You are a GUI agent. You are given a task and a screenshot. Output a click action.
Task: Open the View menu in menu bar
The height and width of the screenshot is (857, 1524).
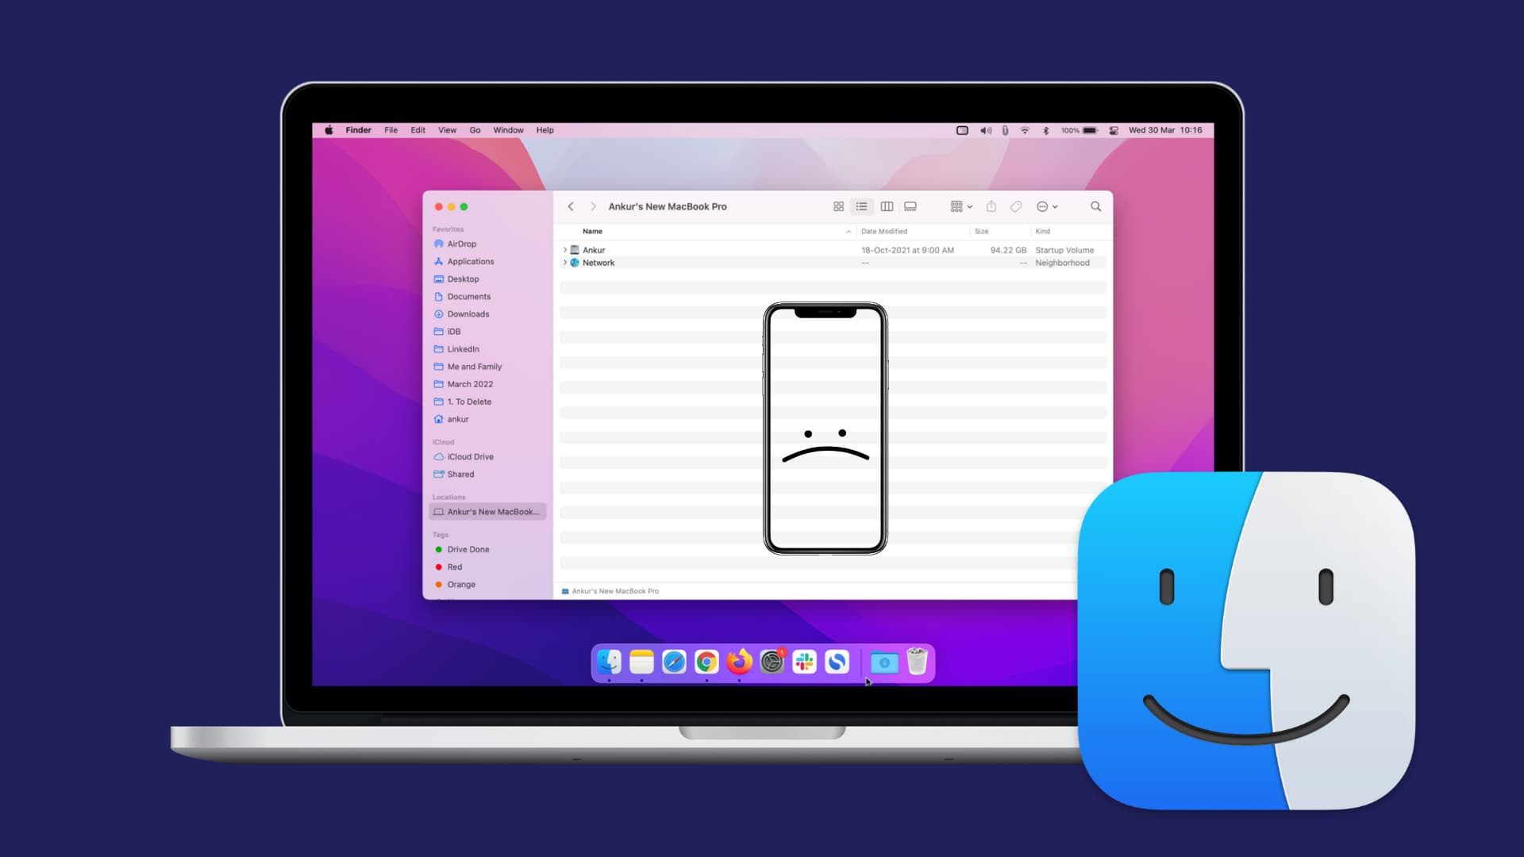tap(447, 130)
